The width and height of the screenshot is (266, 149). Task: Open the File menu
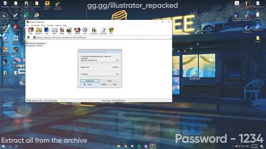click(x=27, y=25)
